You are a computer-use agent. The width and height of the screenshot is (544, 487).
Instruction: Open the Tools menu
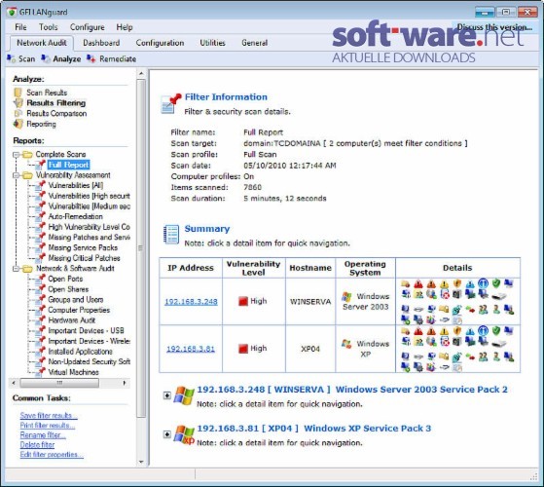point(49,27)
